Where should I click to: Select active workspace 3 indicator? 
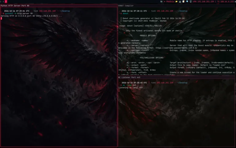point(6,2)
